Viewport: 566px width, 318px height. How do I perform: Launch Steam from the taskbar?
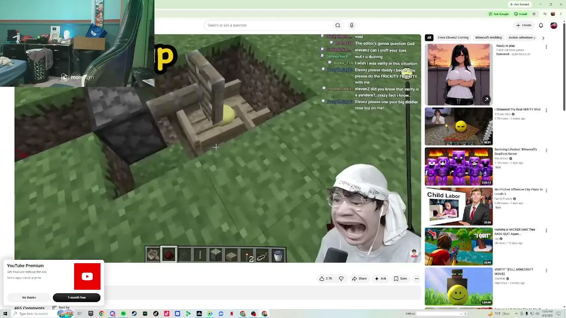(134, 314)
